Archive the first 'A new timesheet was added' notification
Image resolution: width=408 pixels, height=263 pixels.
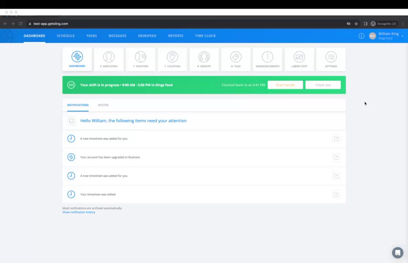(337, 138)
